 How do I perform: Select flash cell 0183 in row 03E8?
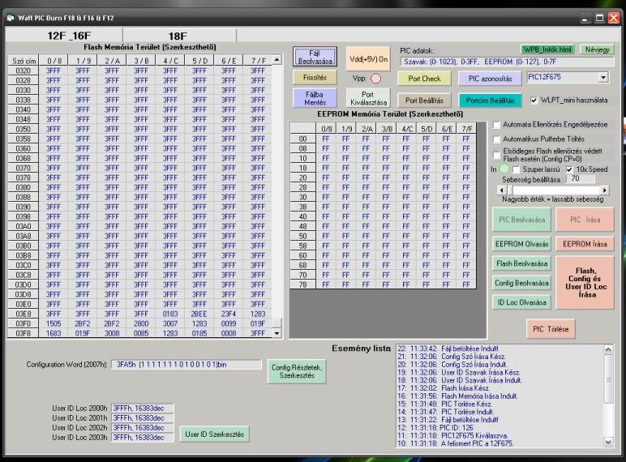click(x=170, y=314)
